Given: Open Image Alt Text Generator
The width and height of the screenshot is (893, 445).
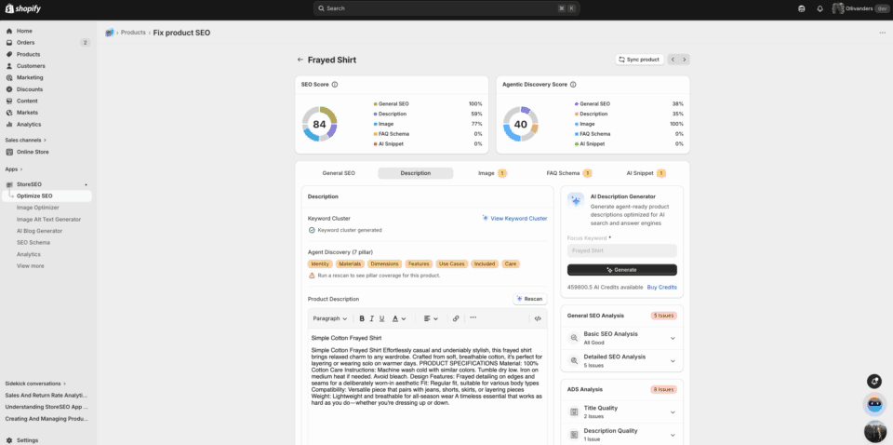Looking at the screenshot, I should point(48,220).
